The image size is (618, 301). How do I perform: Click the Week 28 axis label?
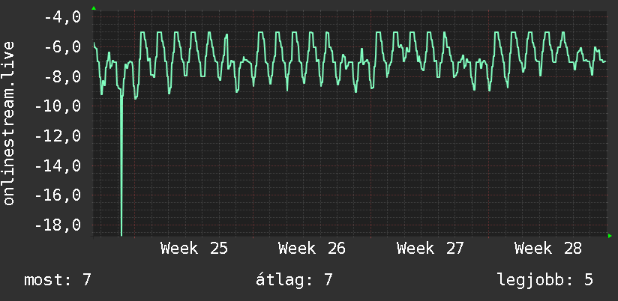547,249
